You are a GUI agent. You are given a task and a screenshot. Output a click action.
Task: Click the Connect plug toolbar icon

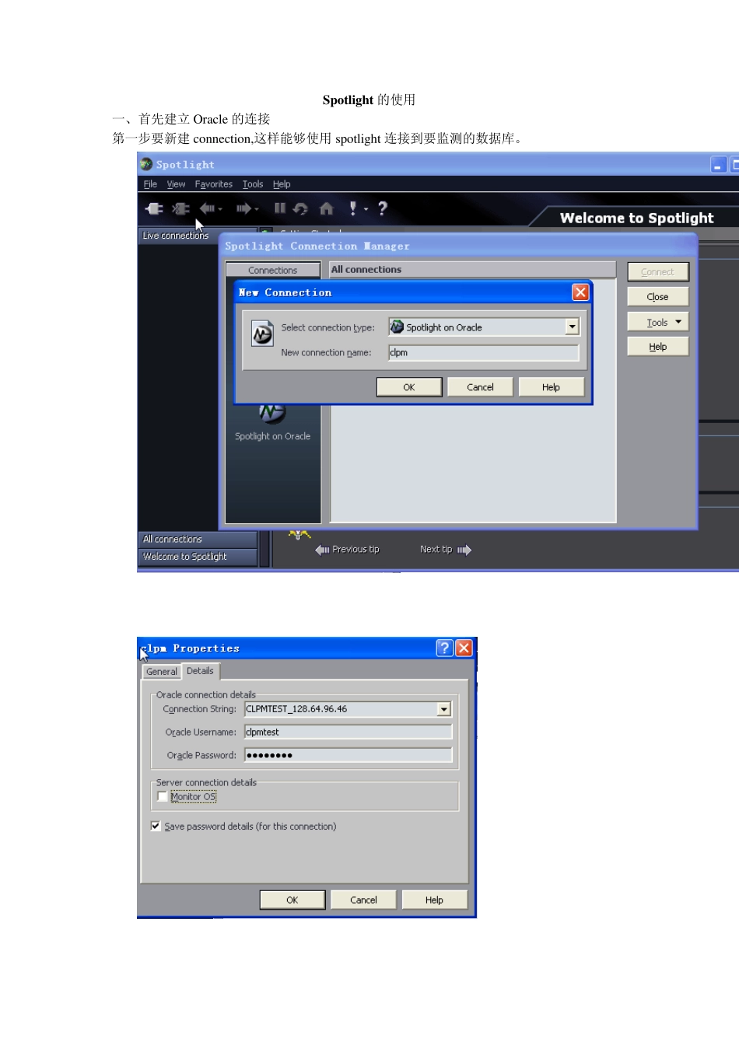pos(154,208)
